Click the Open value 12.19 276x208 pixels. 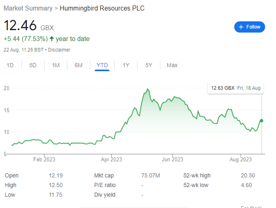(x=56, y=176)
